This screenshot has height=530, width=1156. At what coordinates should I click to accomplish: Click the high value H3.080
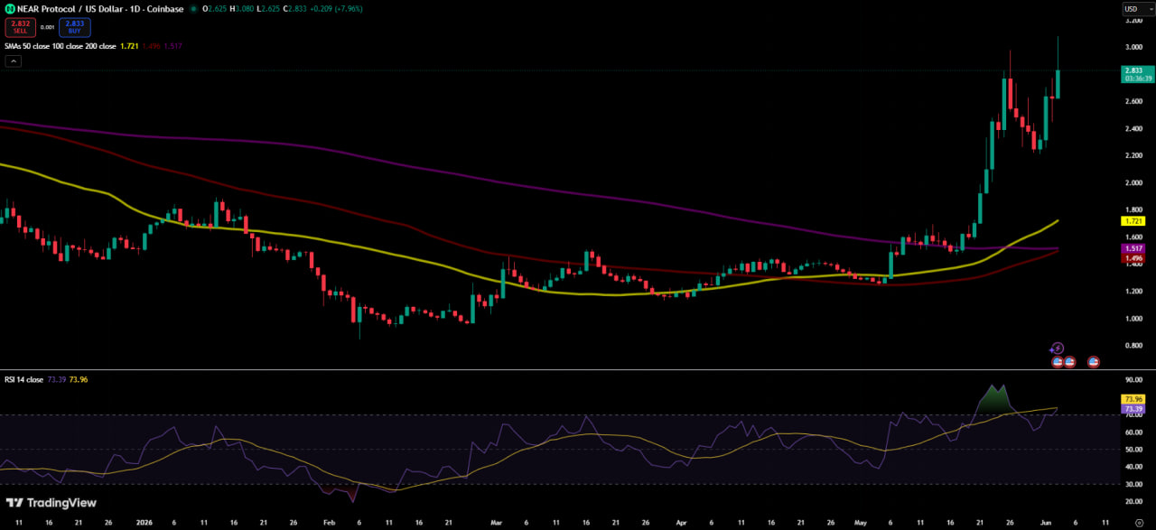point(241,9)
